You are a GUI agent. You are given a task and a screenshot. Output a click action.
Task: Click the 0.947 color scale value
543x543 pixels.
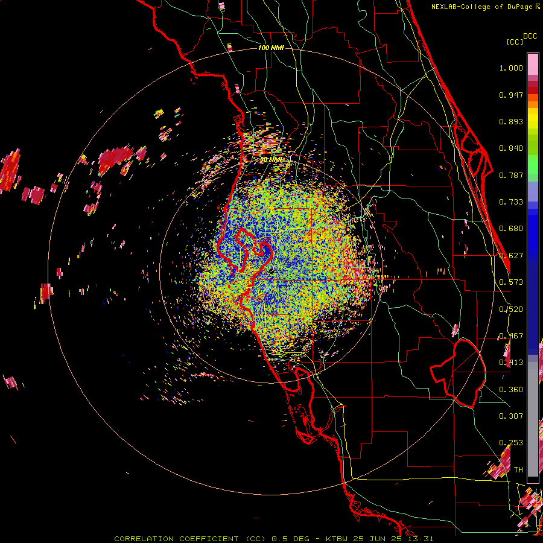click(x=511, y=95)
